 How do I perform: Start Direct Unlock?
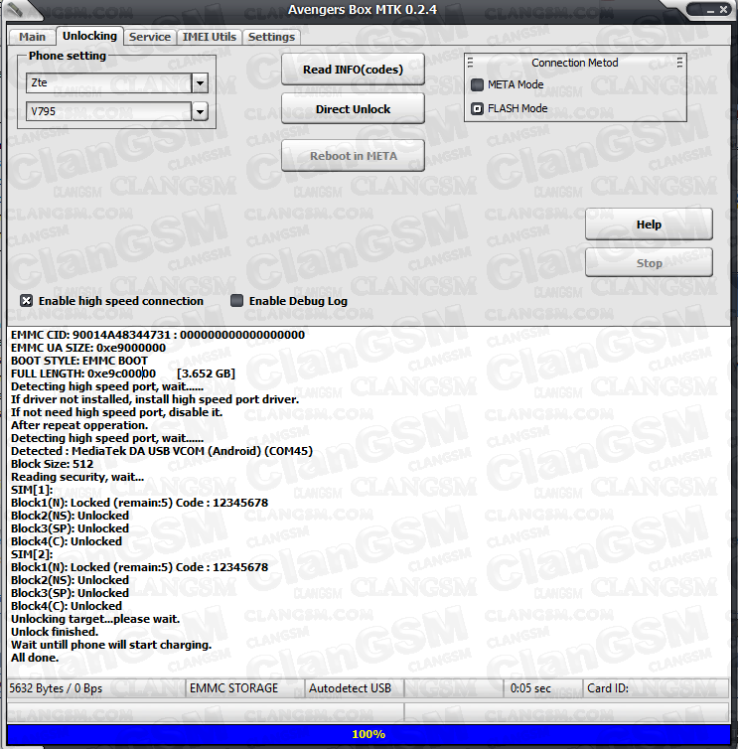pos(353,109)
